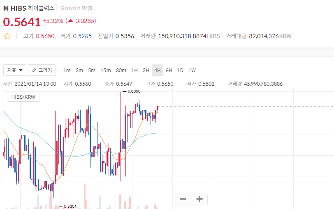334x209 pixels.
Task: Select the active 4H interval
Action: tap(158, 70)
